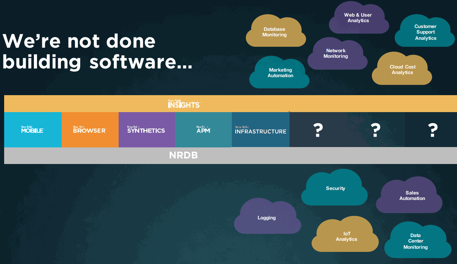Click the New Relic Mobile tile
This screenshot has width=457, height=264.
[33, 129]
